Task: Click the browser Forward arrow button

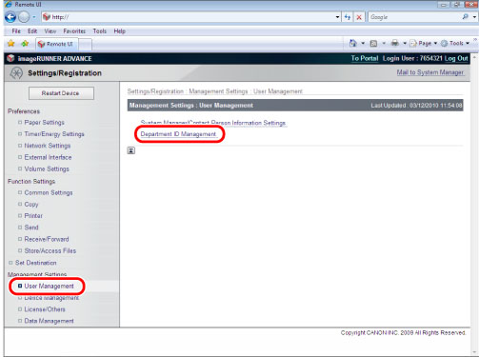Action: [24, 17]
